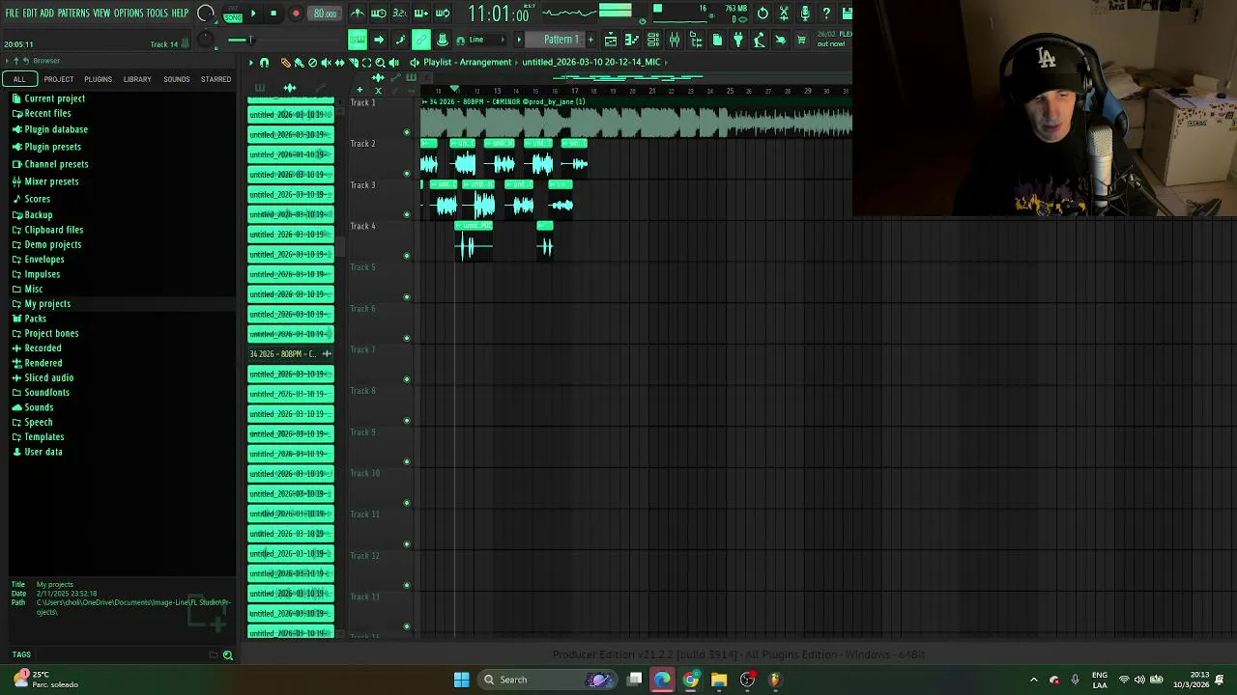This screenshot has width=1237, height=695.
Task: Open the help question mark icon
Action: (826, 14)
